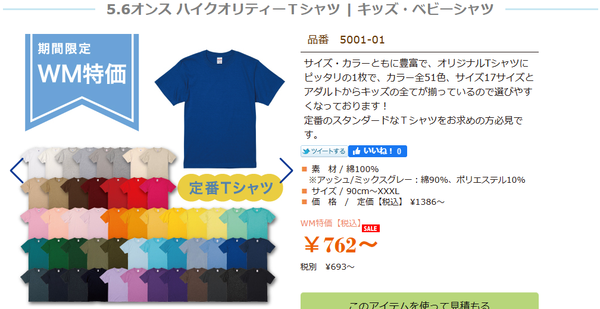Click the orange T-shirt in the color grid
Screen dimensions: 600x309
coord(114,222)
